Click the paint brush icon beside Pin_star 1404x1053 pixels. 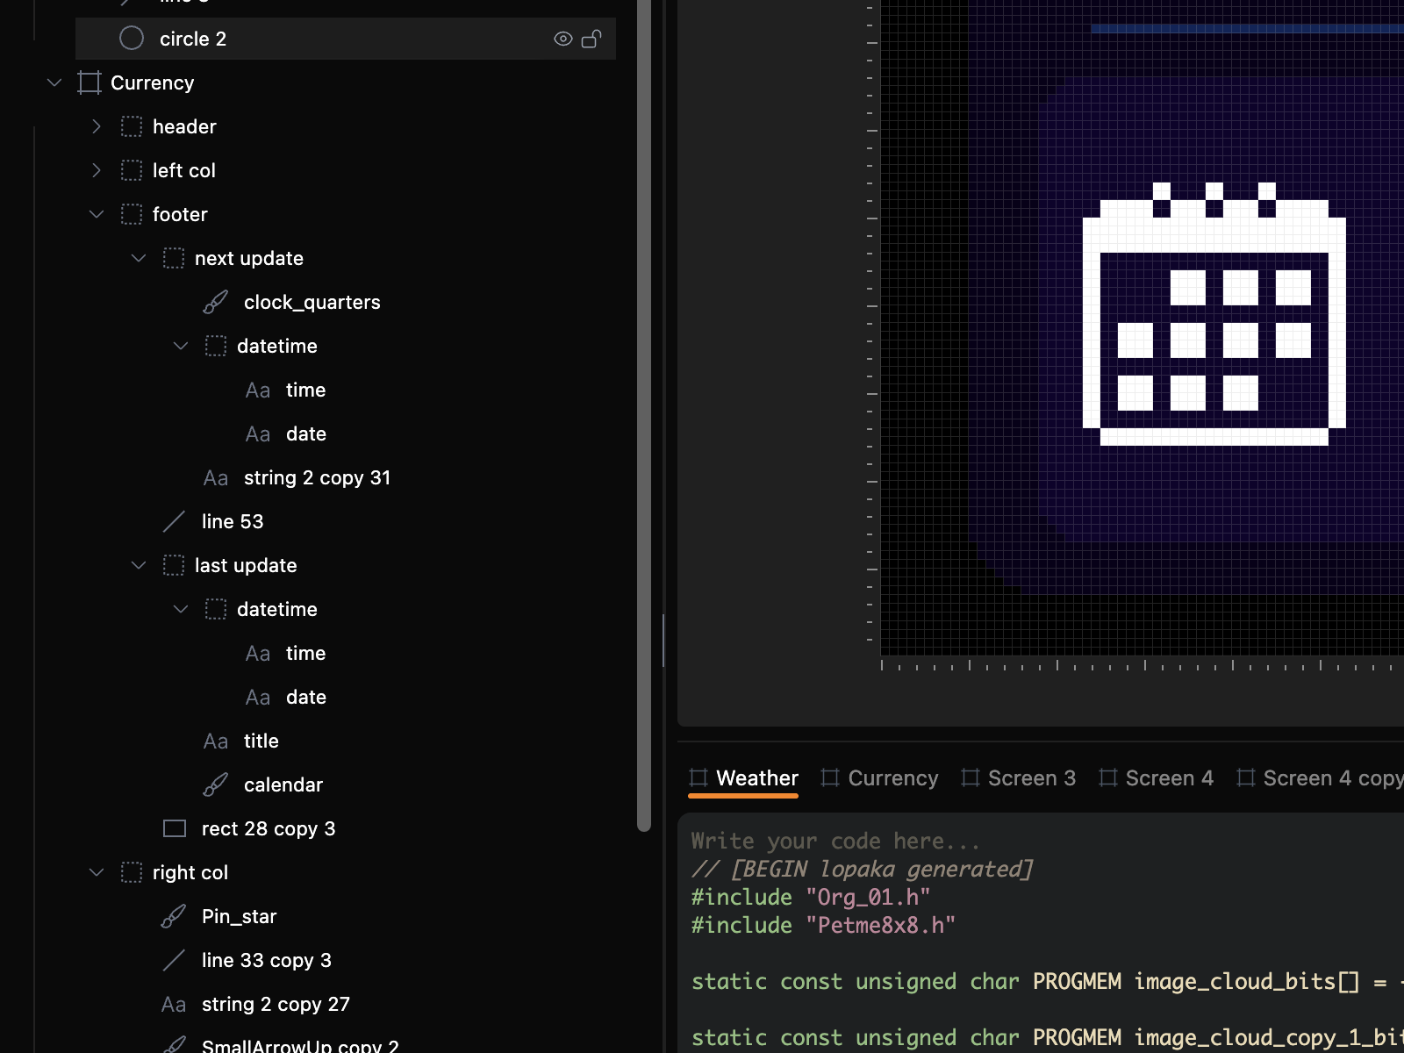pos(174,916)
